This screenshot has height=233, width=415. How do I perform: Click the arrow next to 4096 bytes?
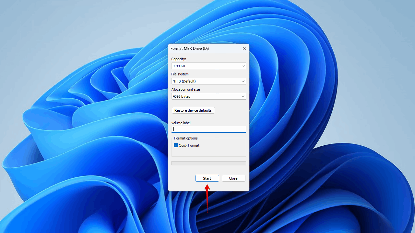(x=243, y=96)
